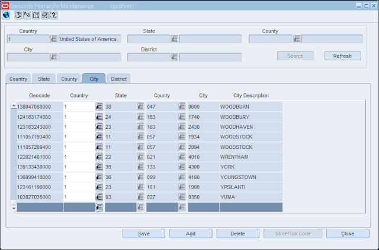Click the scroll down arrow in the table
Image resolution: width=379 pixels, height=250 pixels.
pos(14,208)
